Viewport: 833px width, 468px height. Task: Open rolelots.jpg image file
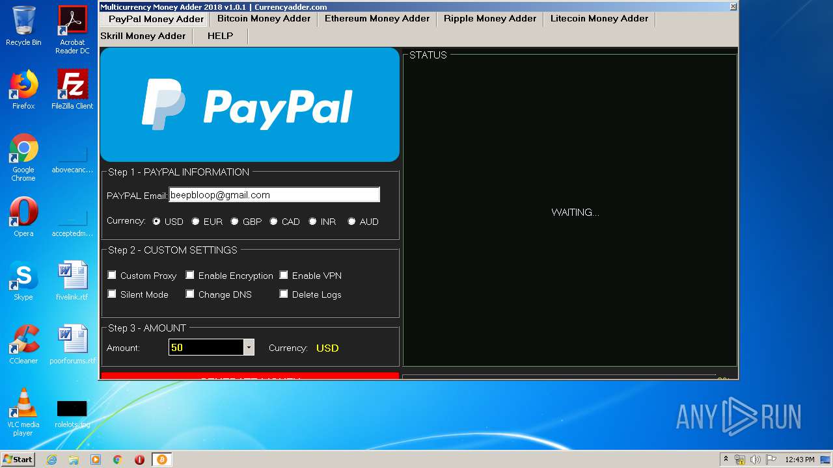[x=72, y=413]
